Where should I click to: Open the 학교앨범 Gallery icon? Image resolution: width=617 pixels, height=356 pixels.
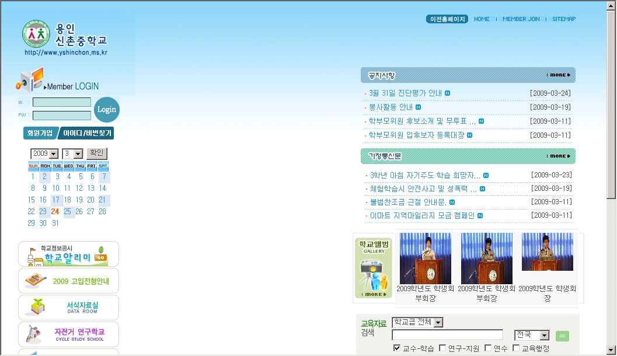(x=374, y=268)
